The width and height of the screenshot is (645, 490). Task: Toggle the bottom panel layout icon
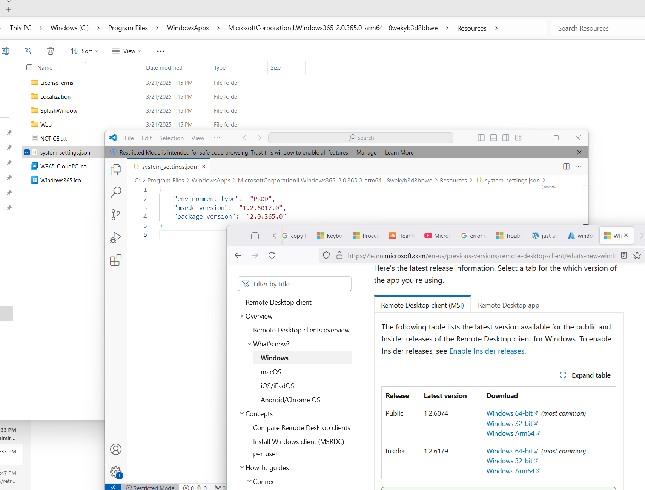(x=493, y=138)
